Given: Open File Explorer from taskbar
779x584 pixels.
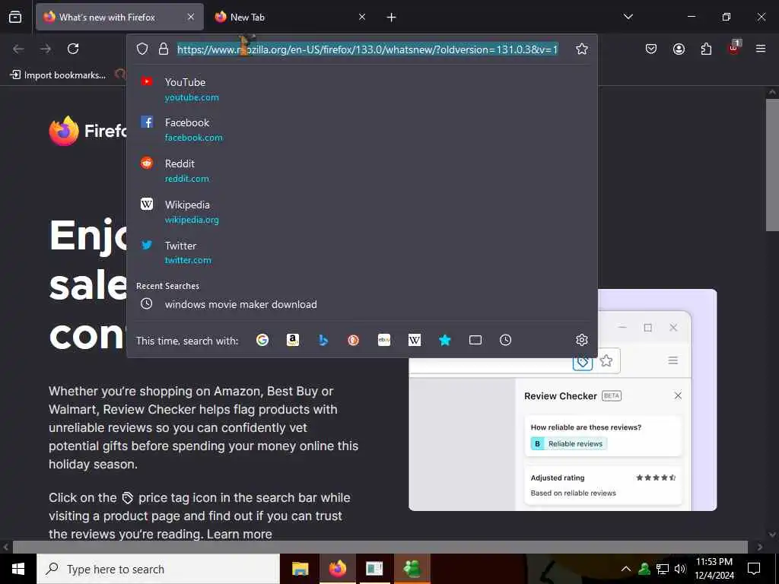Looking at the screenshot, I should pos(300,569).
